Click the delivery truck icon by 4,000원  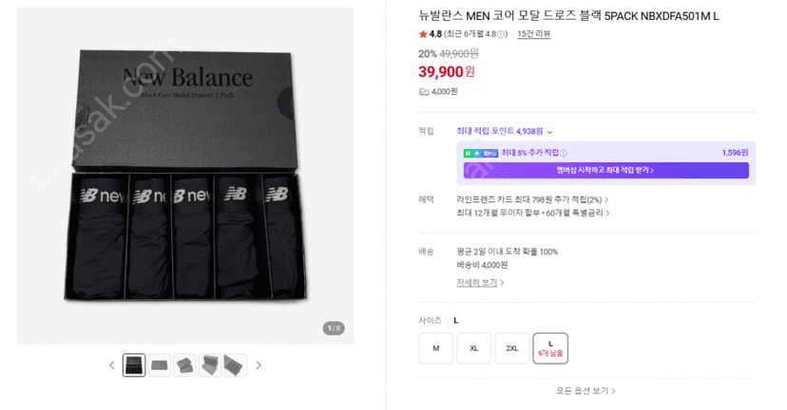424,92
